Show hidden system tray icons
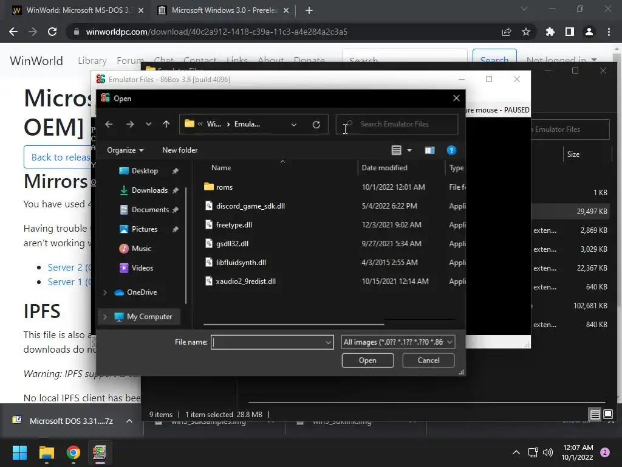622x467 pixels. click(516, 452)
